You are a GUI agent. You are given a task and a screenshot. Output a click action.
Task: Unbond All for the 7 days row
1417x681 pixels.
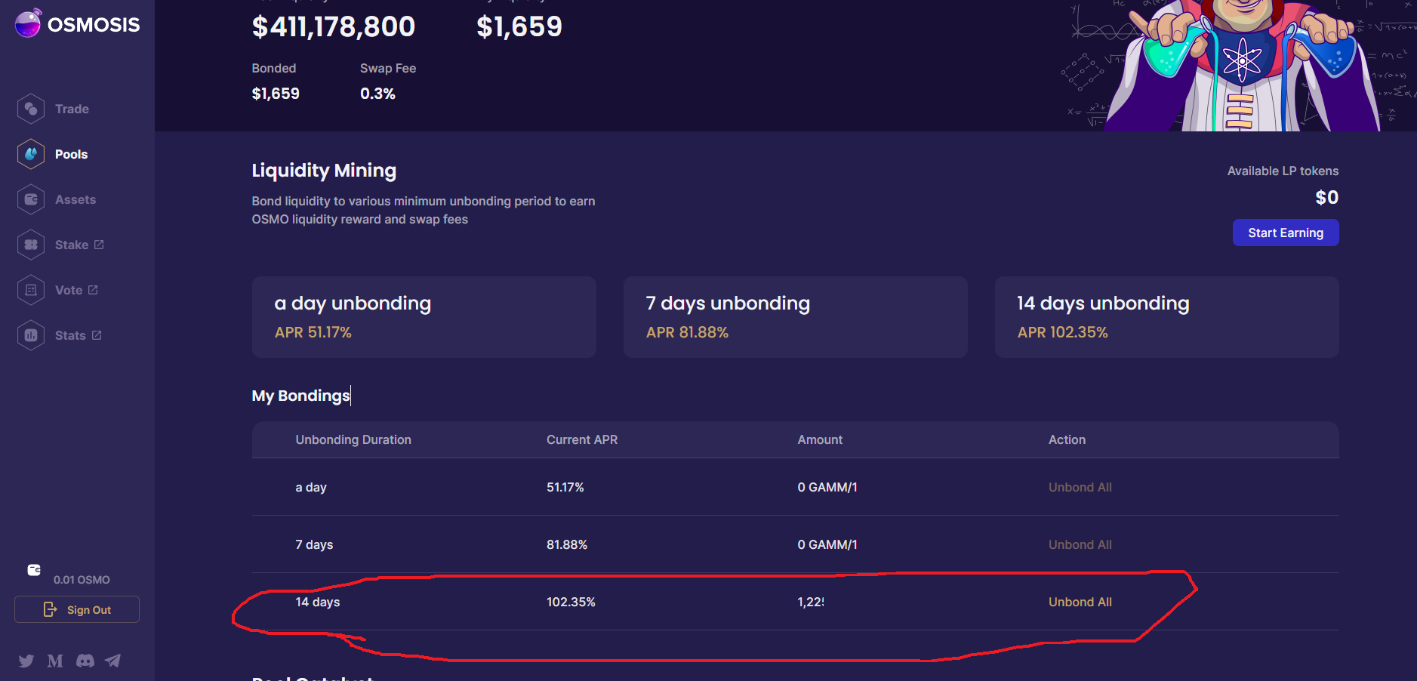point(1080,544)
